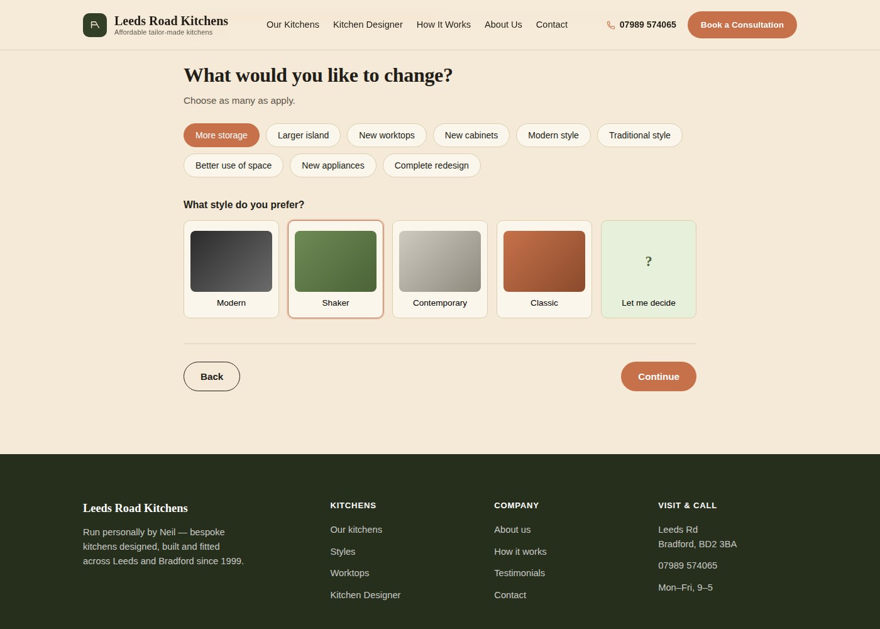
Task: Go to Kitchen Designer in the header
Action: 368,25
